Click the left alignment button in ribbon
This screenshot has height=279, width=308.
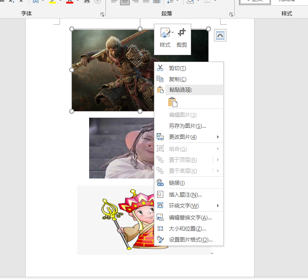(114, 2)
